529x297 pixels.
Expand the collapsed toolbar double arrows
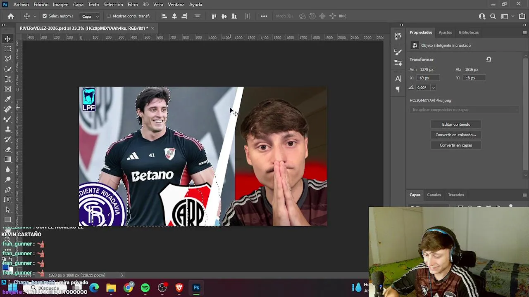click(4, 25)
